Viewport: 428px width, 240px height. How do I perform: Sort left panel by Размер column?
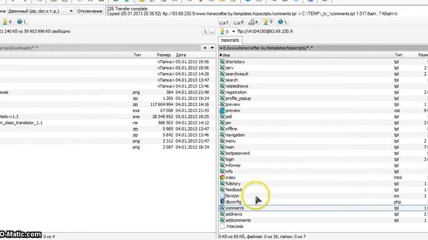(x=164, y=55)
